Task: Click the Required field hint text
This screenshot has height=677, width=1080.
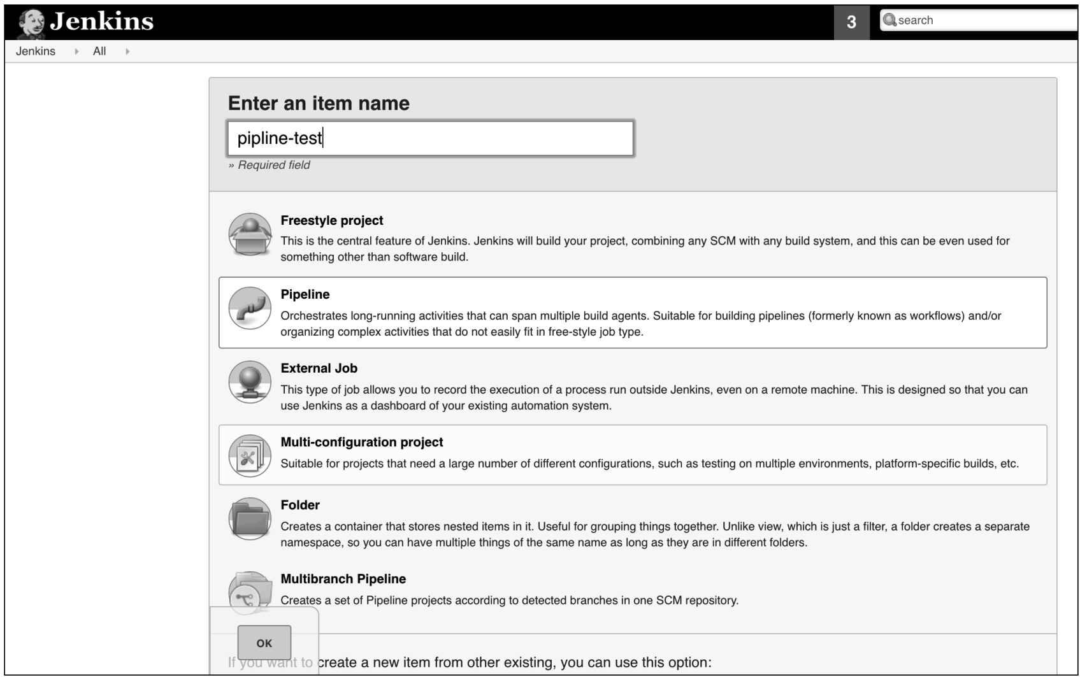Action: 269,165
